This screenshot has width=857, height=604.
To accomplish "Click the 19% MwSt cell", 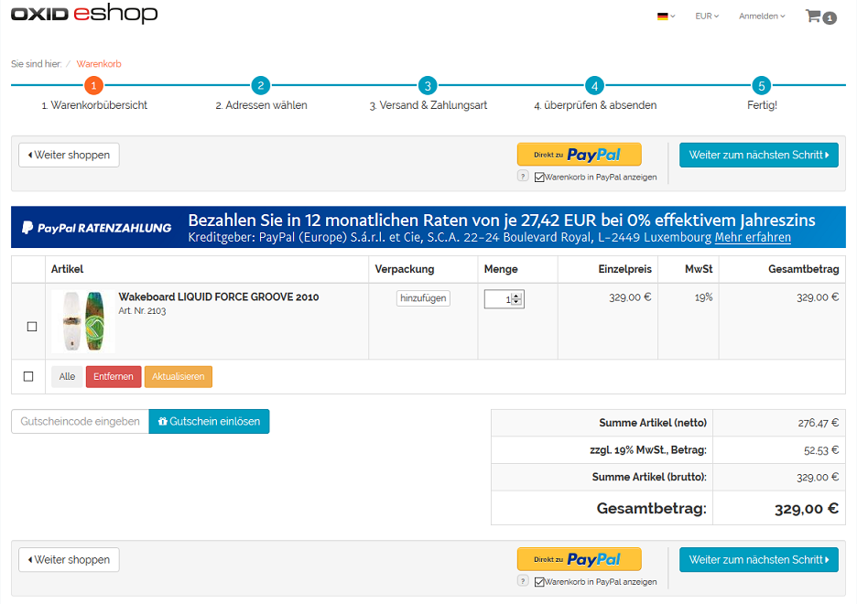I will click(703, 297).
